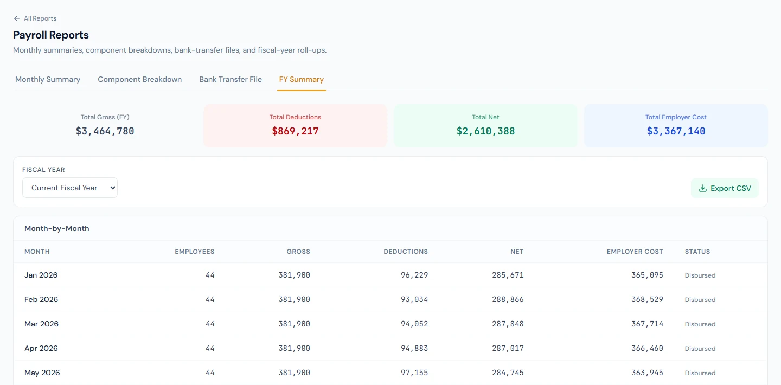Viewport: 781px width, 385px height.
Task: Click Jan 2026 deductions value 96,229
Action: point(414,275)
